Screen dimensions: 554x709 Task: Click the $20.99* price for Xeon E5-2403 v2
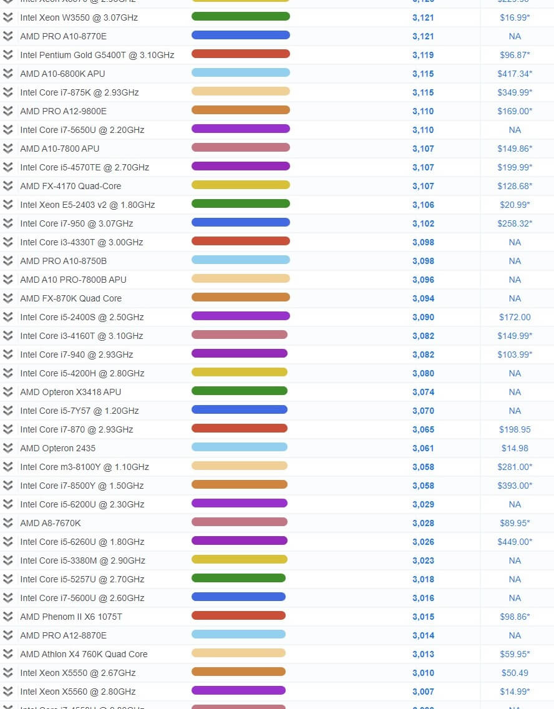(x=515, y=205)
